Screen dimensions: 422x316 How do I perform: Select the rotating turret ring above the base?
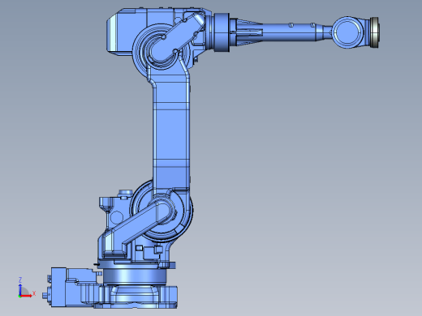135,277
